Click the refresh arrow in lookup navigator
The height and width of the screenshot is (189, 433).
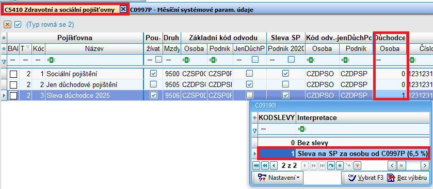coord(331,165)
